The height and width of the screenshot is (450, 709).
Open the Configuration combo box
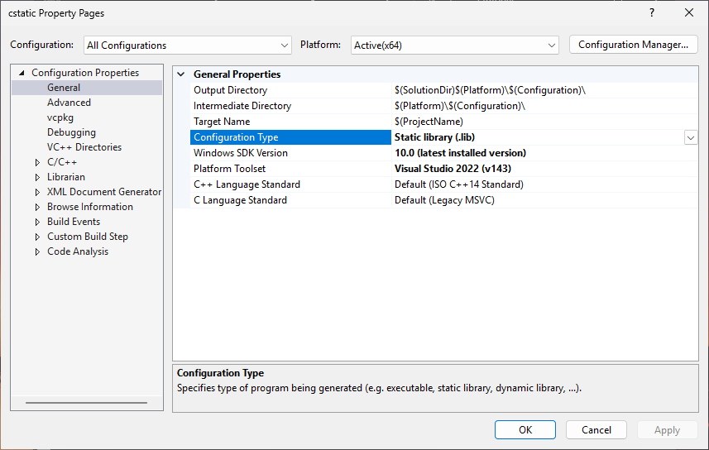[x=188, y=45]
